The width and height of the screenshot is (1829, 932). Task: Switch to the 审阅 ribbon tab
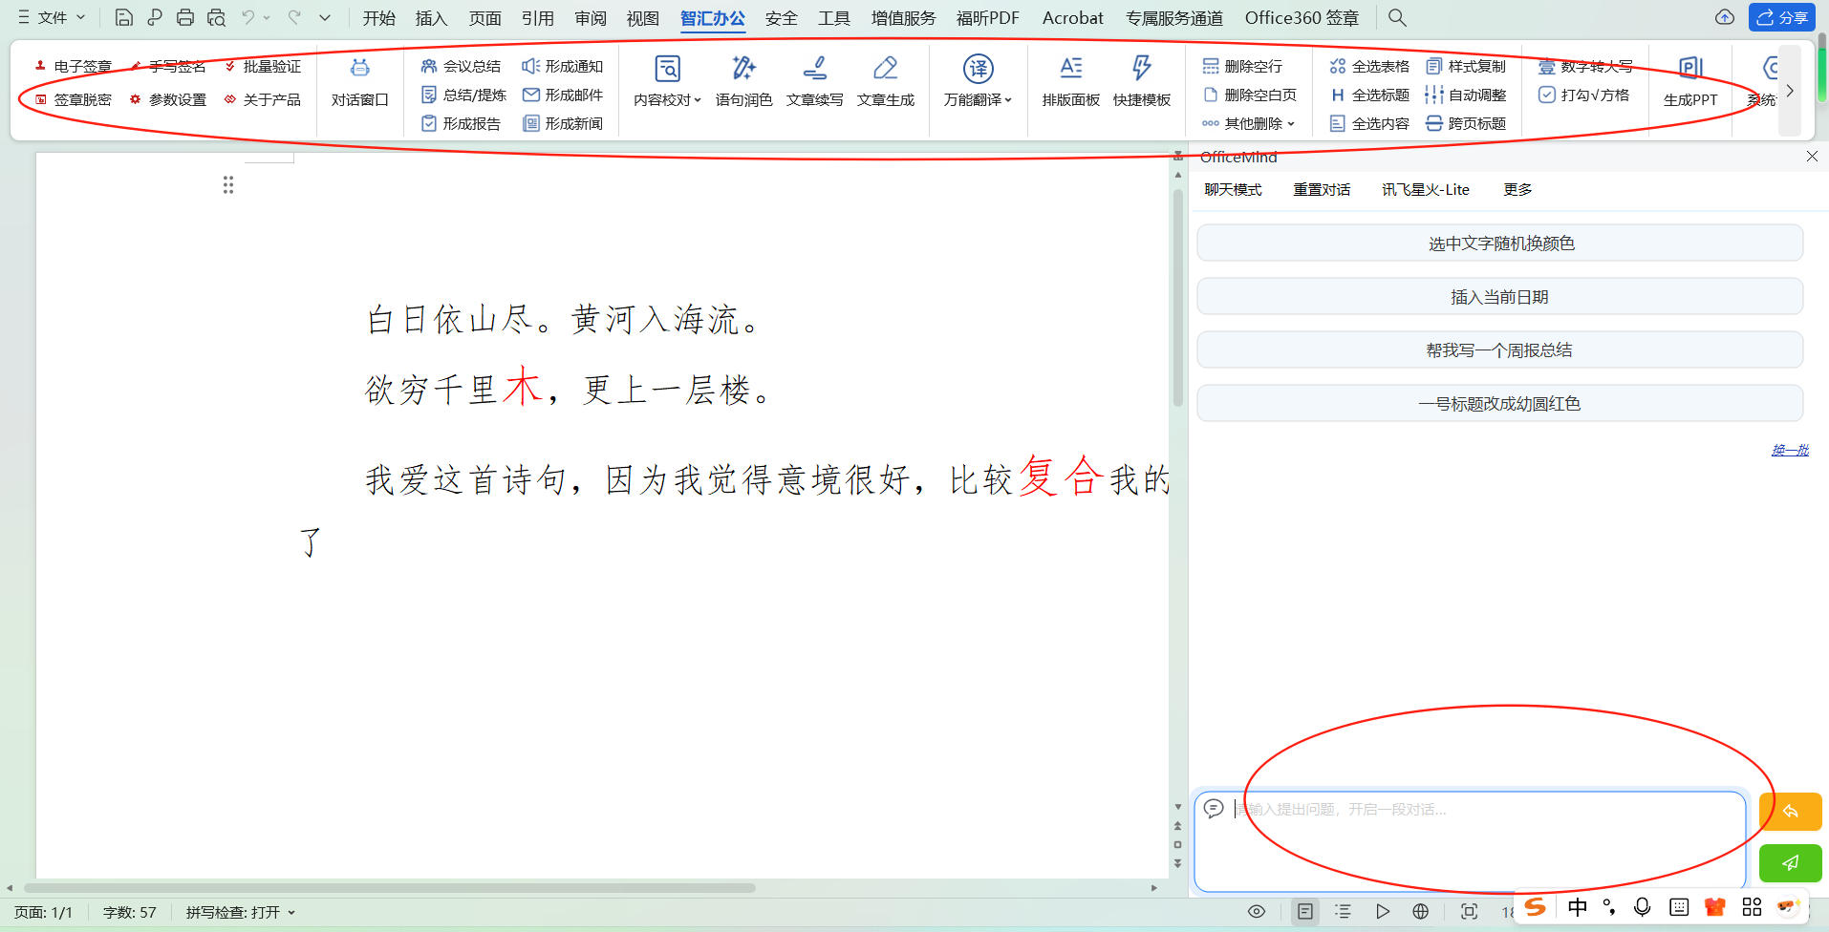click(x=591, y=17)
